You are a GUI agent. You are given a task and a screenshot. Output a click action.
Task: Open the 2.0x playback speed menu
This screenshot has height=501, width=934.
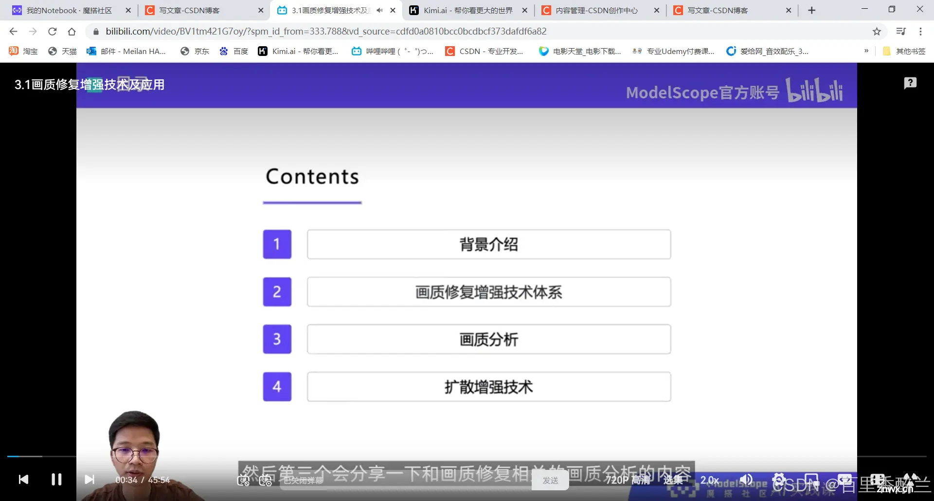710,480
